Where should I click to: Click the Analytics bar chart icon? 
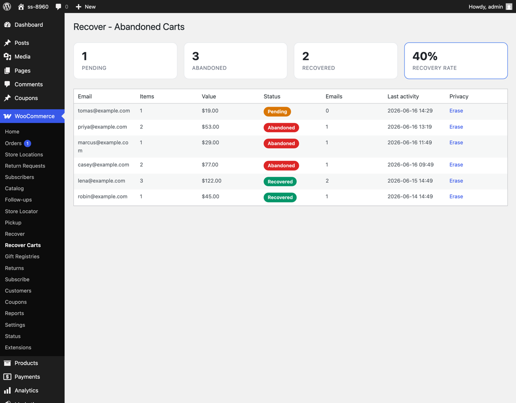click(7, 390)
